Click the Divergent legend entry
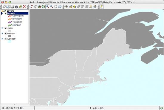 click(17, 19)
